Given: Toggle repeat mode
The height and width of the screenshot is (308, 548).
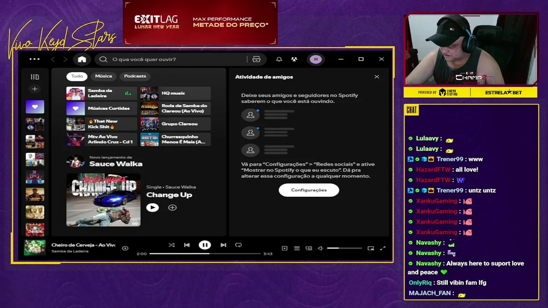Looking at the screenshot, I should click(238, 245).
